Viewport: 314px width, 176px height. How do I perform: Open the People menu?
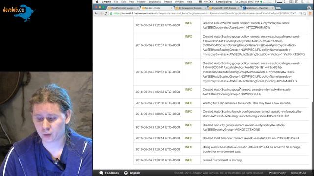point(168,2)
